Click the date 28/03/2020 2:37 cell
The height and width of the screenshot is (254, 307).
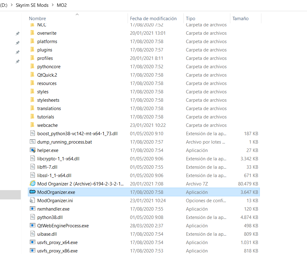click(x=147, y=226)
